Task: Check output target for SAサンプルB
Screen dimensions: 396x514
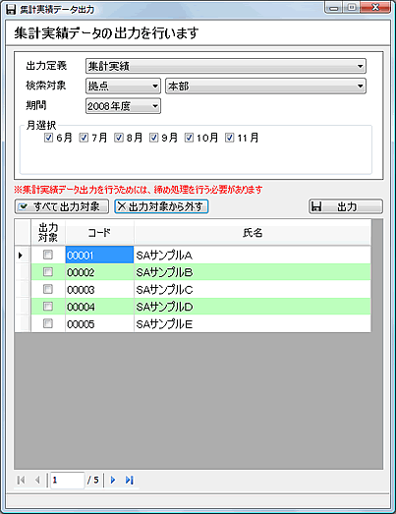Action: pos(48,272)
